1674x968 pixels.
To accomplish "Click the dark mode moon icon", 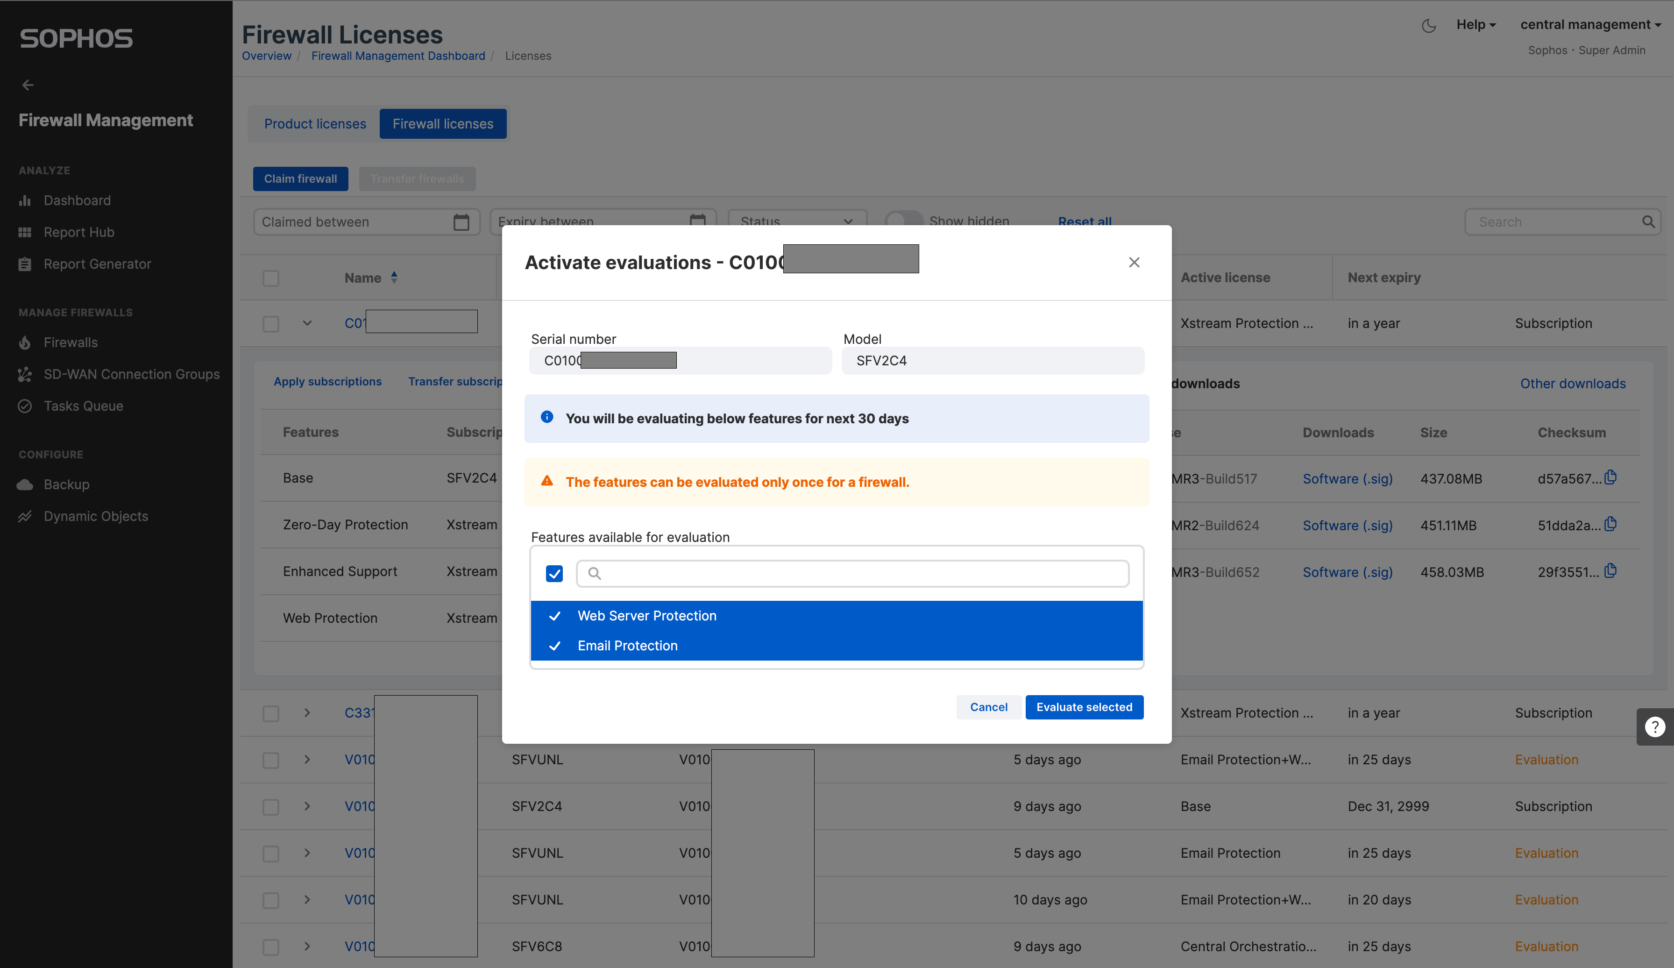I will click(x=1428, y=26).
